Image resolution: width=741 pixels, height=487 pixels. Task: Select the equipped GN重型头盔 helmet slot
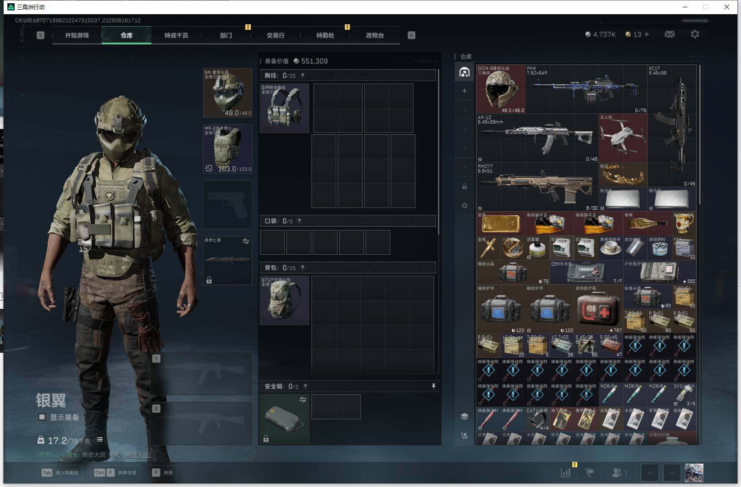pos(227,93)
